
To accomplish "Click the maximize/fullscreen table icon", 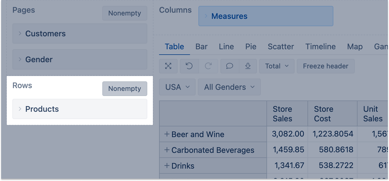I will tap(168, 66).
